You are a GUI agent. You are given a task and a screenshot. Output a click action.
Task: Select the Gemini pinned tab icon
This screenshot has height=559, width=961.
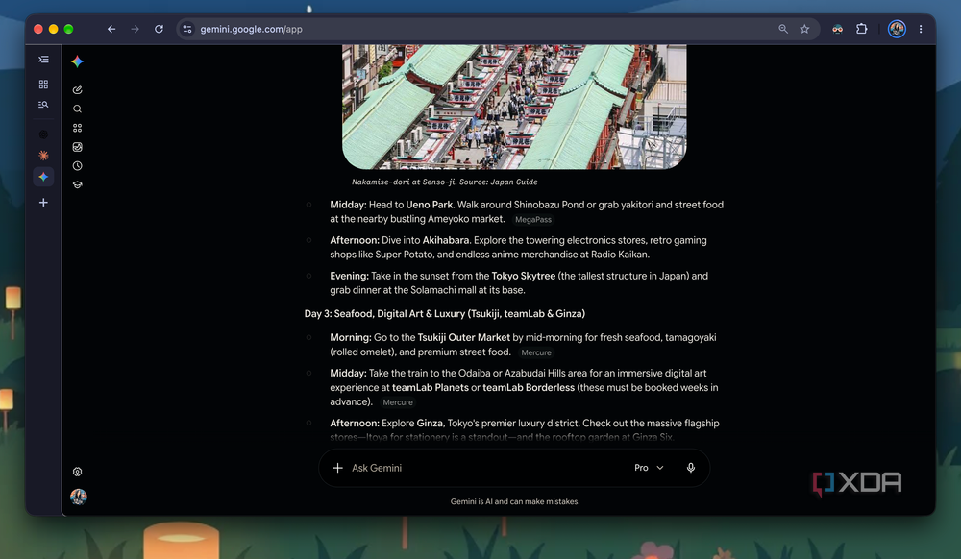pos(43,177)
